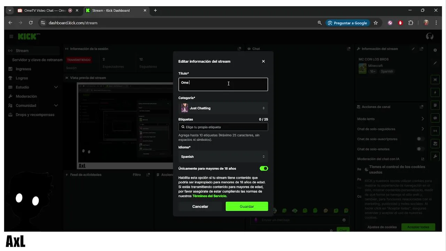Open a new browser tab
This screenshot has width=446, height=251.
(x=155, y=10)
